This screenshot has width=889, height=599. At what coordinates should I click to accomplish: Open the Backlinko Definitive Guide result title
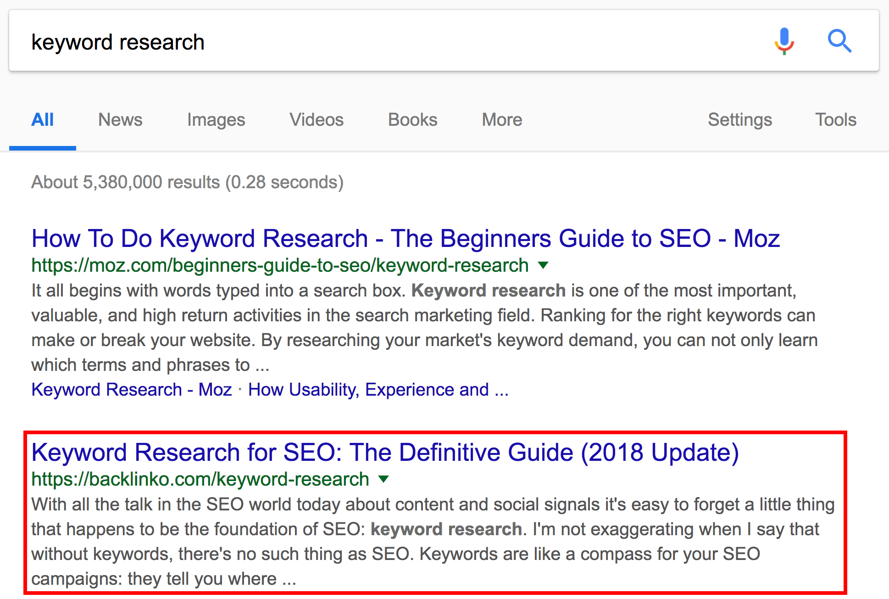385,453
